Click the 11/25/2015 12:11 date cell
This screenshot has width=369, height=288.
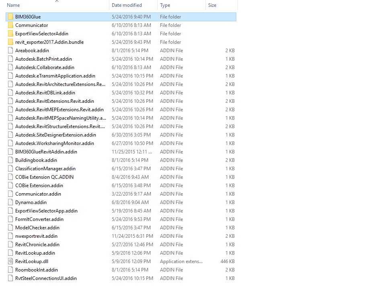click(x=132, y=152)
